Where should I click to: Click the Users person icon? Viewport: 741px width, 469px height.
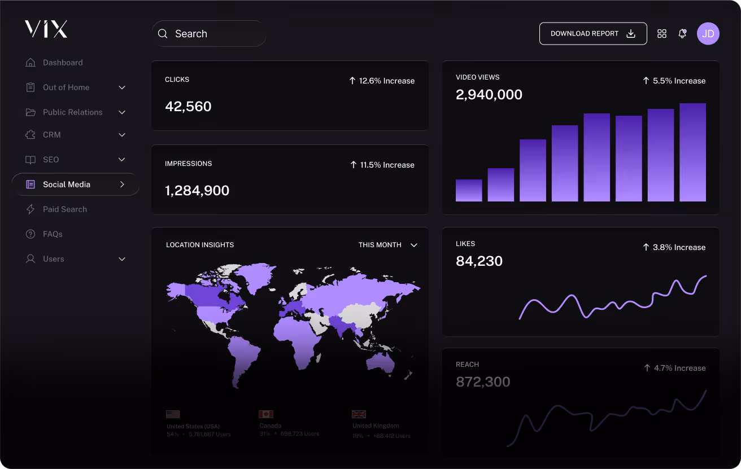30,259
